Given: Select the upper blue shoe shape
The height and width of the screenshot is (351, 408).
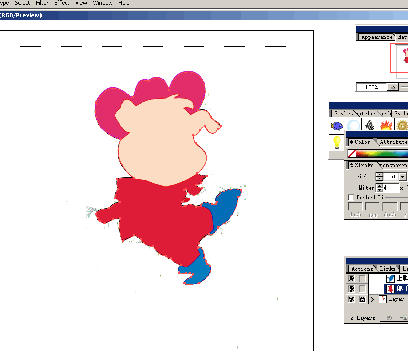Looking at the screenshot, I should [226, 208].
